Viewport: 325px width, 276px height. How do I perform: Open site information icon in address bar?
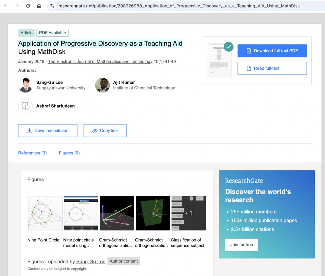click(x=52, y=6)
